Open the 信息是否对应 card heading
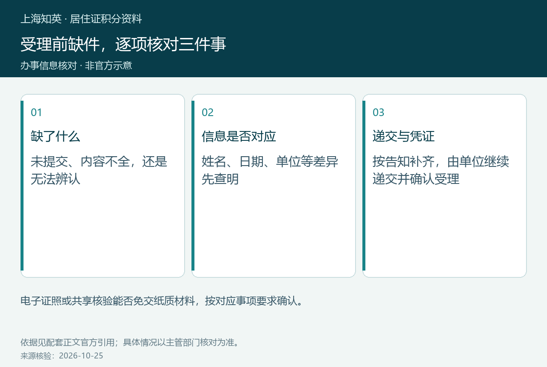 (239, 137)
